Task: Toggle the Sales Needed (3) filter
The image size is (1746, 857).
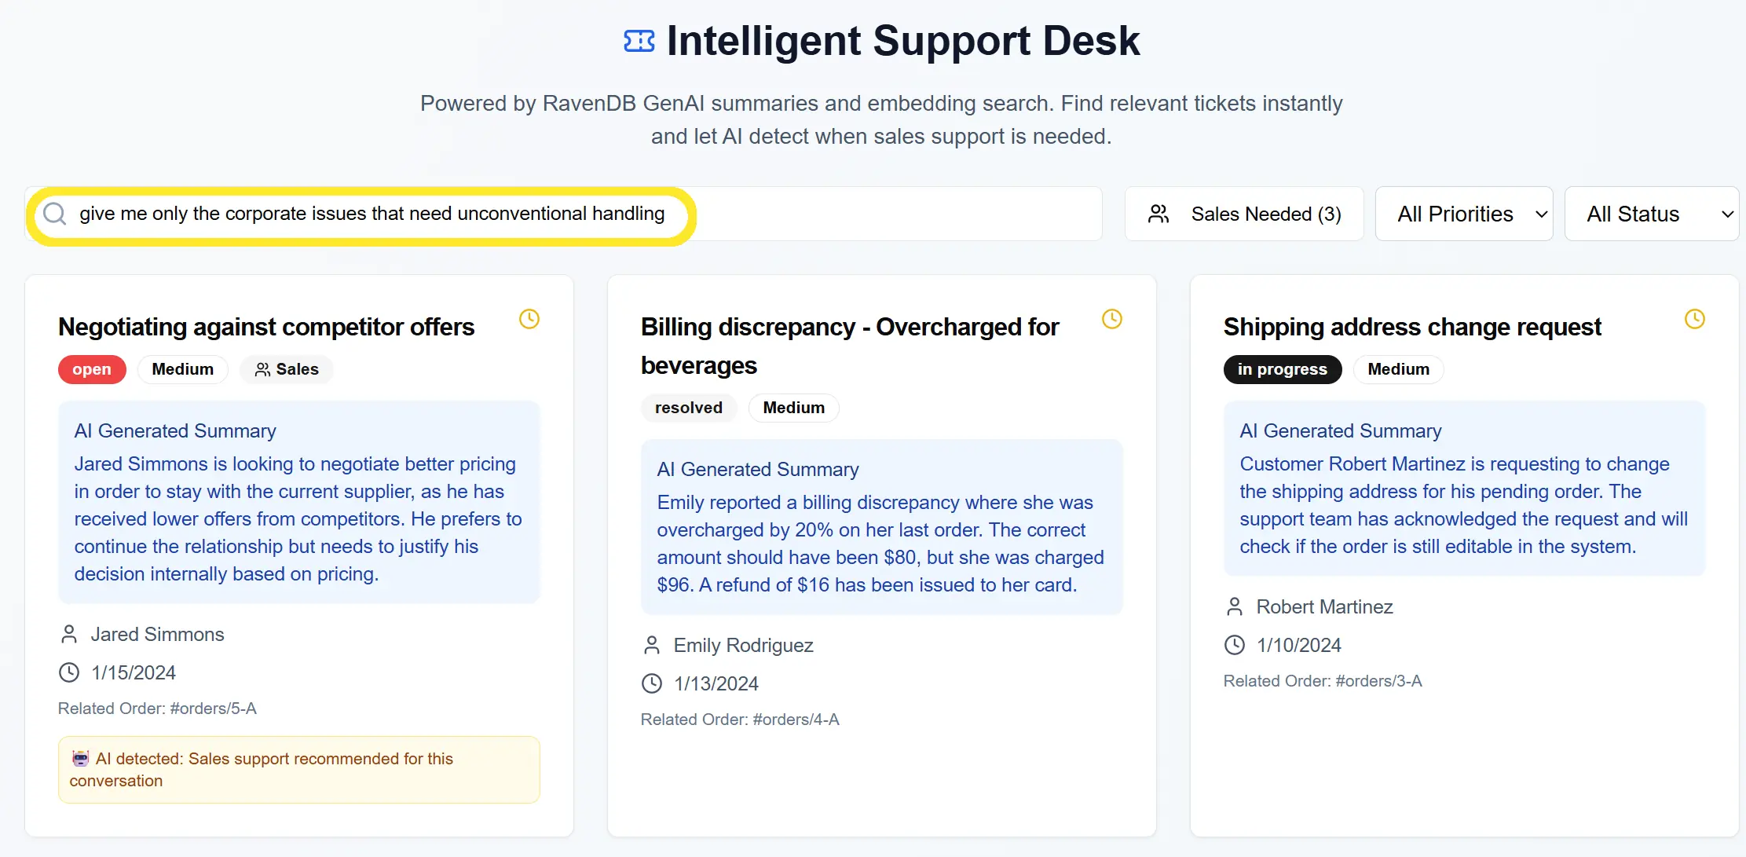Action: point(1244,214)
